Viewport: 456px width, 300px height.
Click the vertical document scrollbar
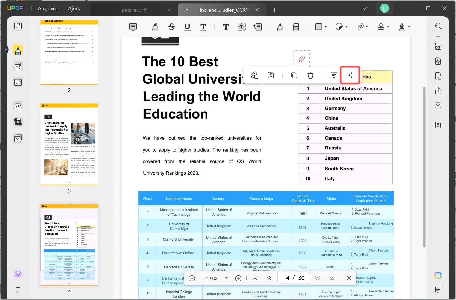click(424, 166)
